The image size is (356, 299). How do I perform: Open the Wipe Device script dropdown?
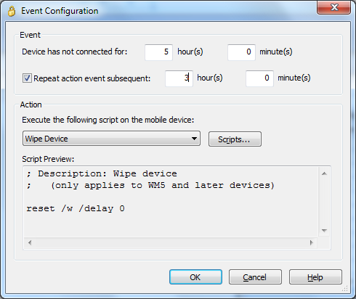click(111, 139)
